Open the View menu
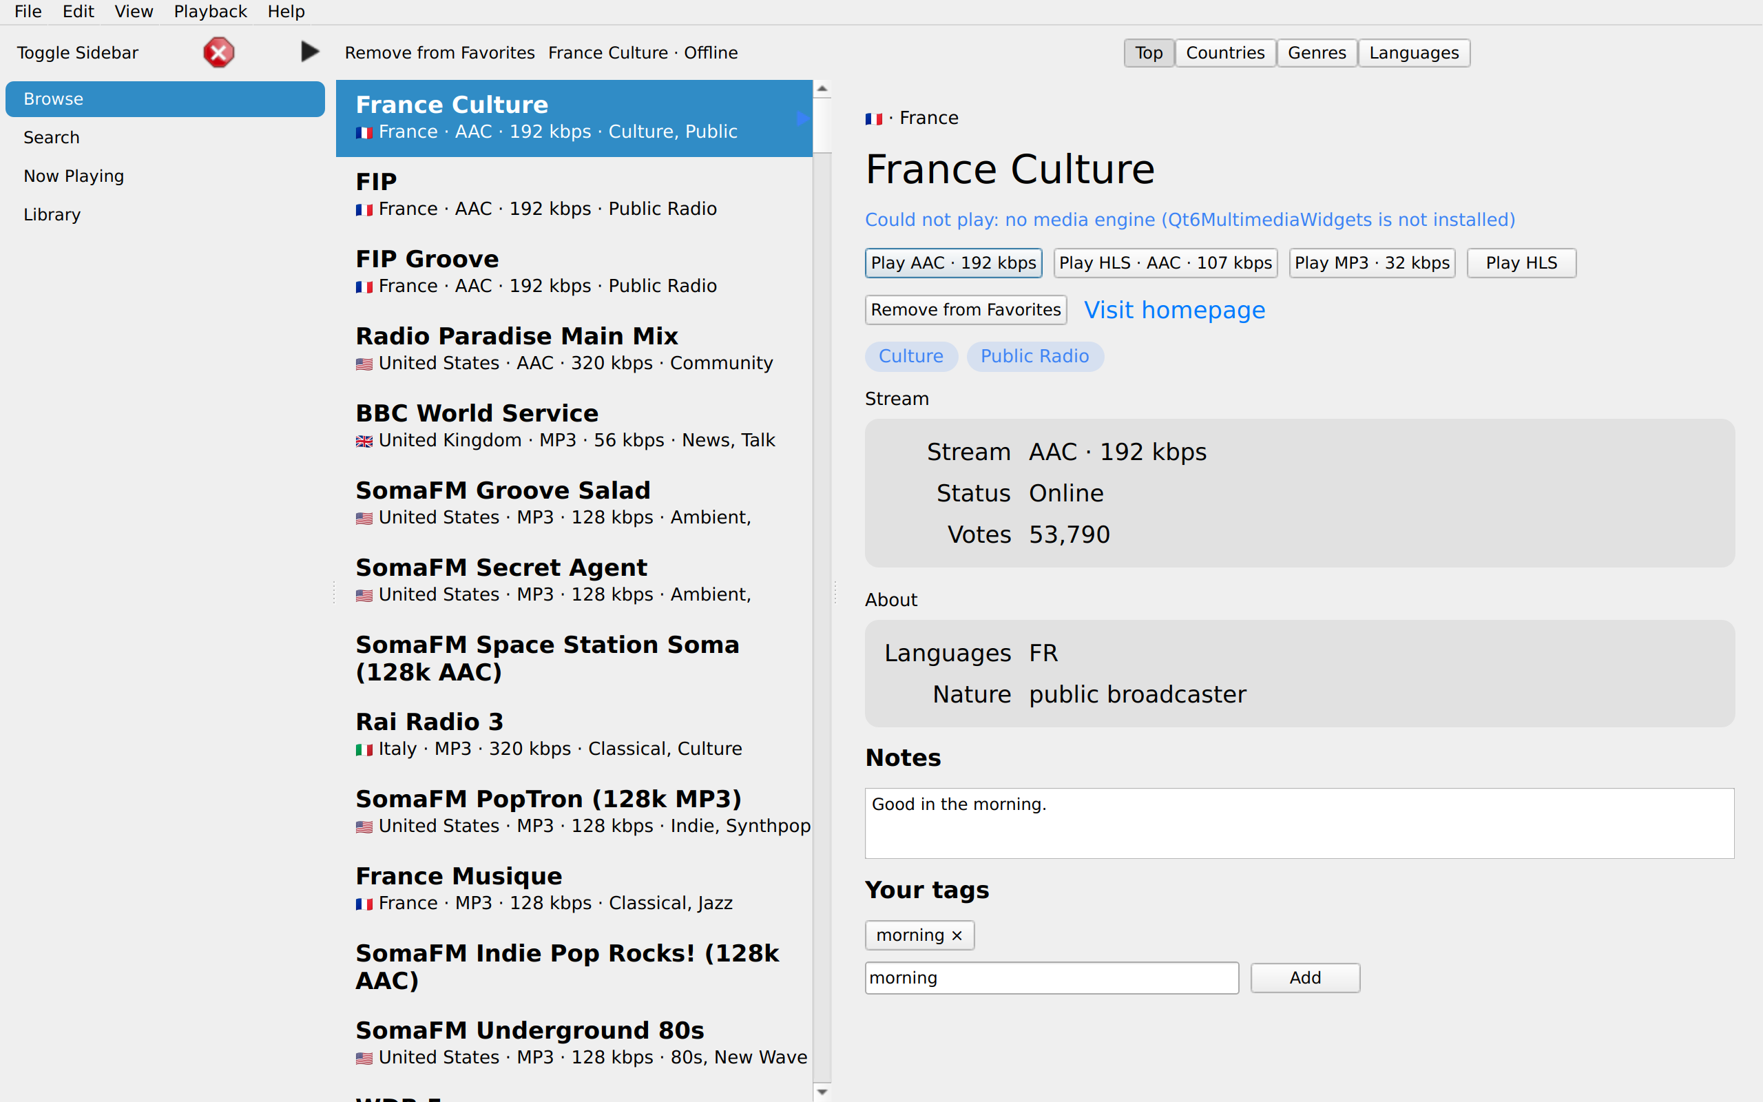 click(134, 12)
